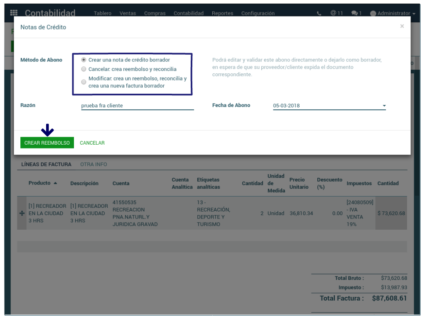The width and height of the screenshot is (425, 318).
Task: Click the phone call icon
Action: pos(319,13)
